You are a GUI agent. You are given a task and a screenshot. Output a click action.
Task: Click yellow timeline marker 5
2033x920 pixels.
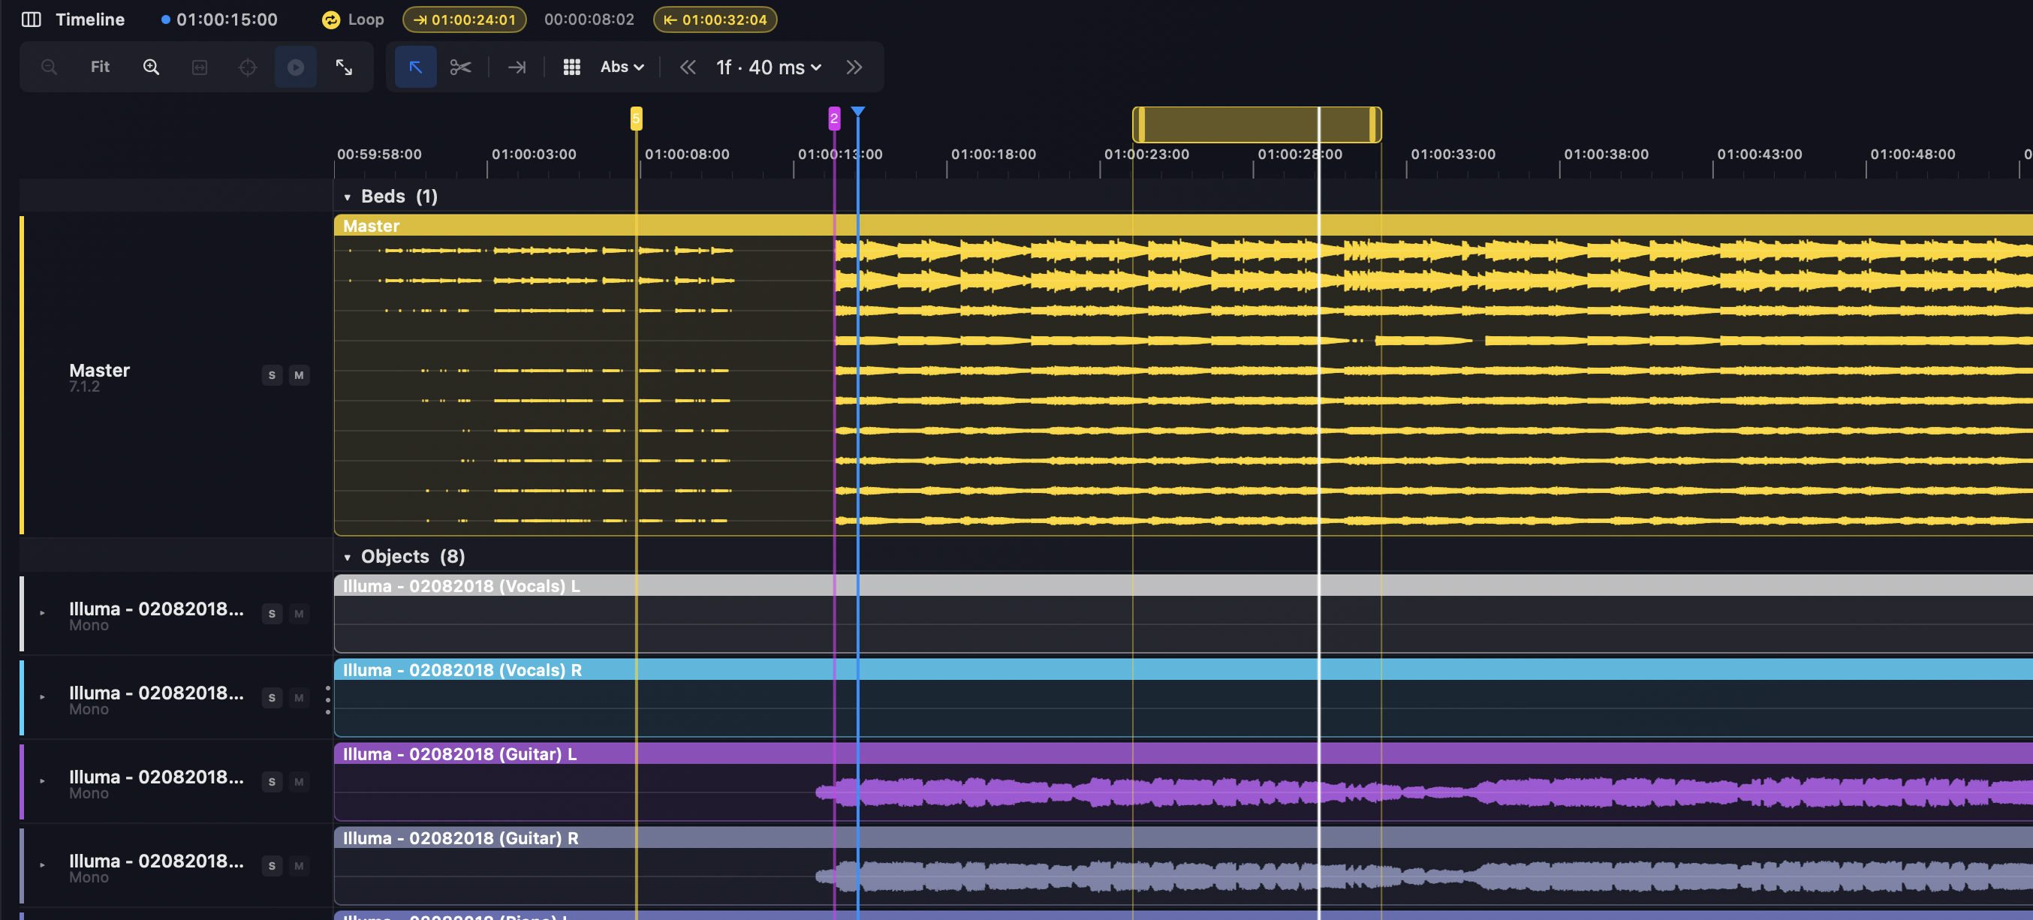tap(636, 119)
